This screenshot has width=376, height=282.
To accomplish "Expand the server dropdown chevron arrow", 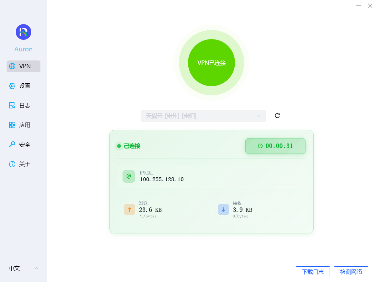I will click(259, 116).
